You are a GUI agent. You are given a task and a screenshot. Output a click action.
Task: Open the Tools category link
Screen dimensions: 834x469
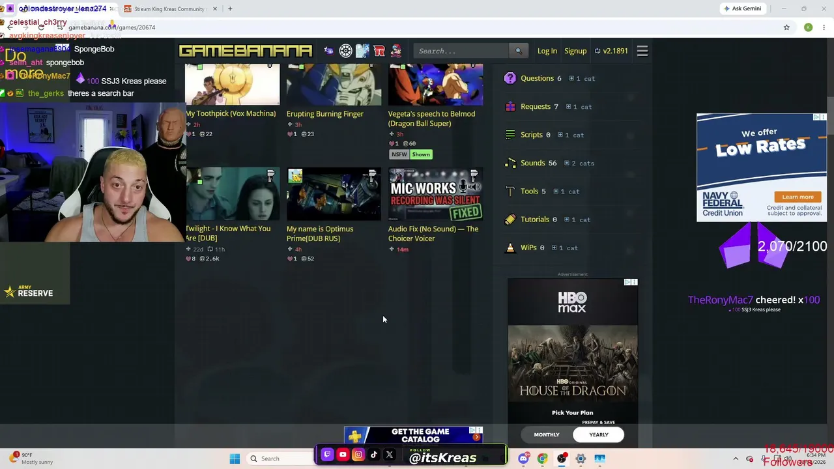tap(529, 191)
